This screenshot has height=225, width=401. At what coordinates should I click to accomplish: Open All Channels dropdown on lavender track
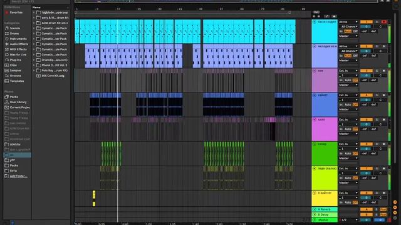pyautogui.click(x=348, y=51)
